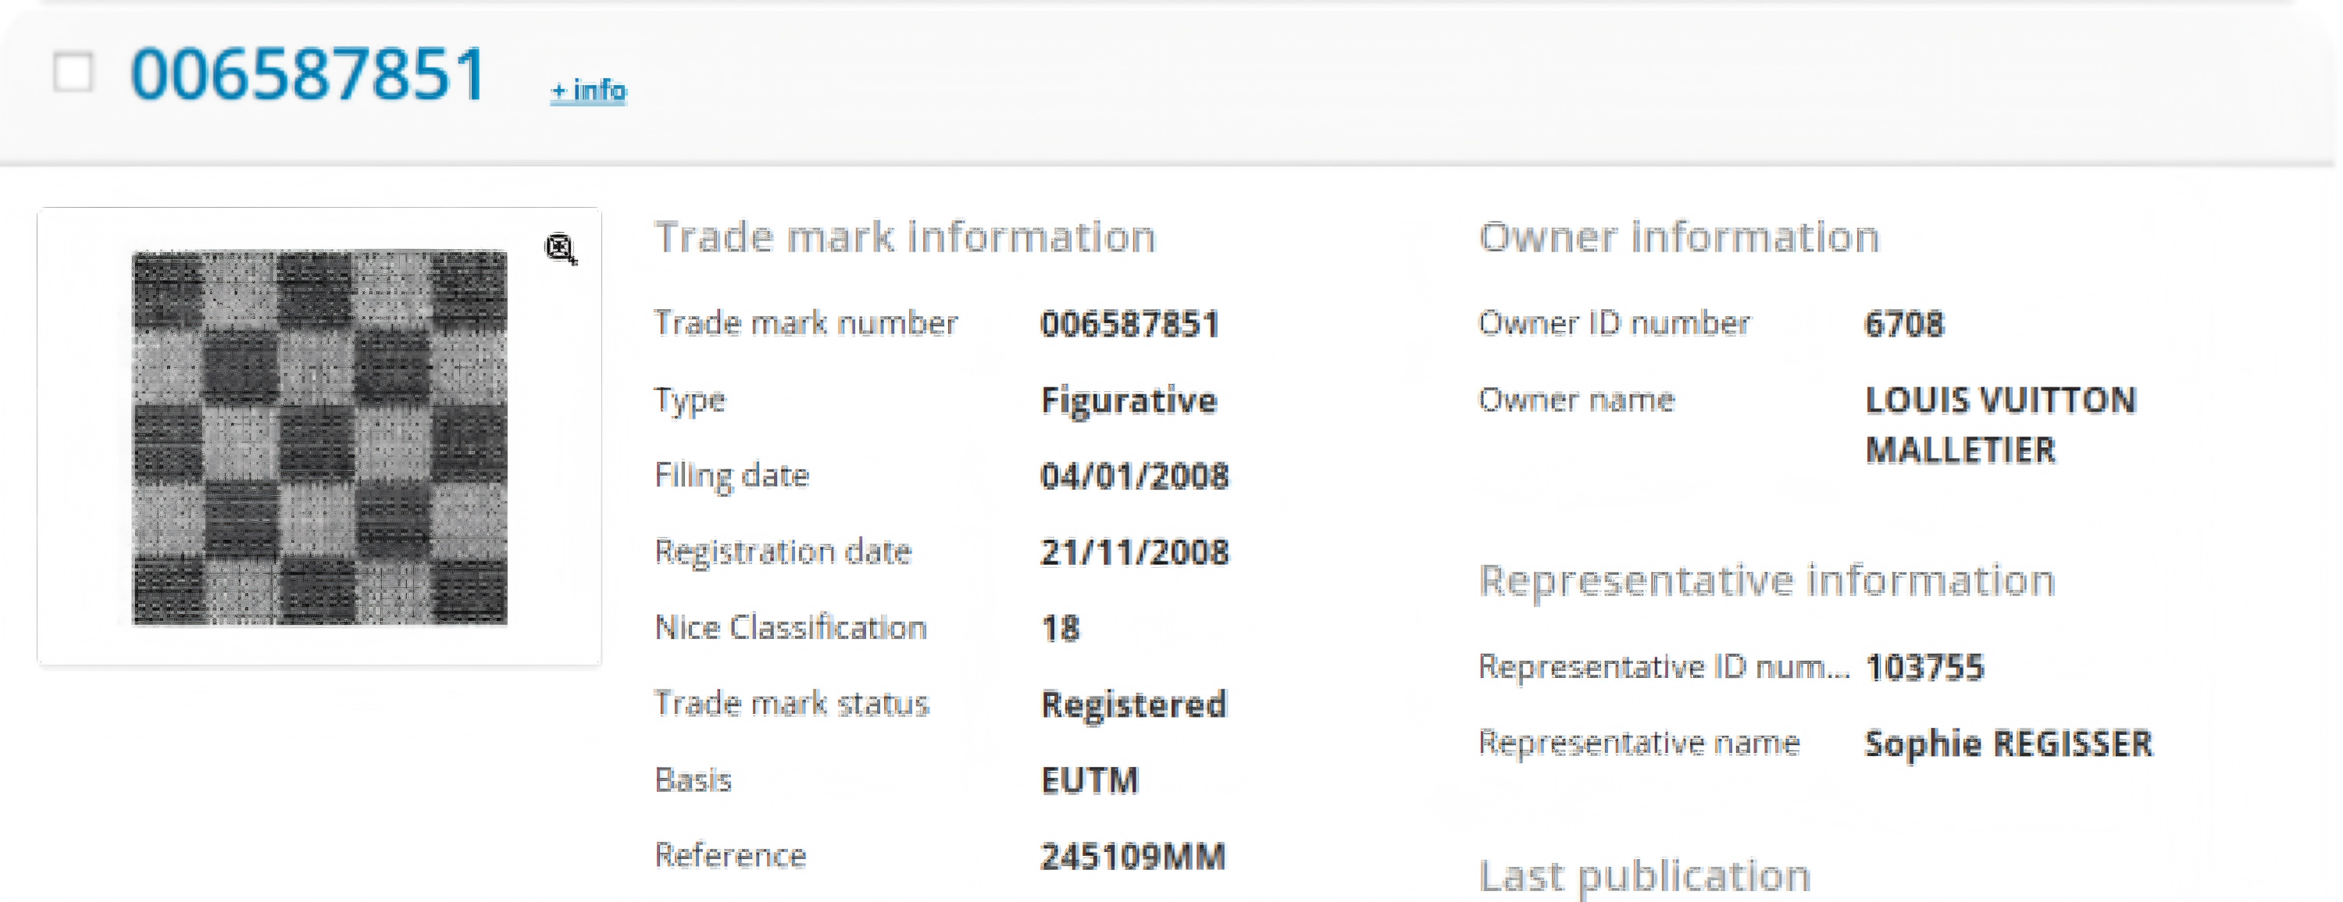2343x902 pixels.
Task: Click the 'Basis' label
Action: pos(693,780)
